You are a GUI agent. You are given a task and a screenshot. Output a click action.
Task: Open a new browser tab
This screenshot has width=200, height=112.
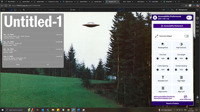179,2
